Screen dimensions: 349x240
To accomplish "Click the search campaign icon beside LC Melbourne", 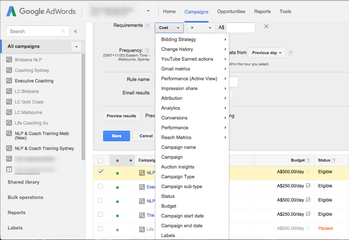I will (9, 112).
